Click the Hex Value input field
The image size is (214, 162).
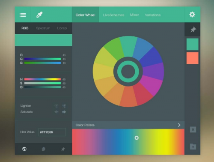[52, 132]
